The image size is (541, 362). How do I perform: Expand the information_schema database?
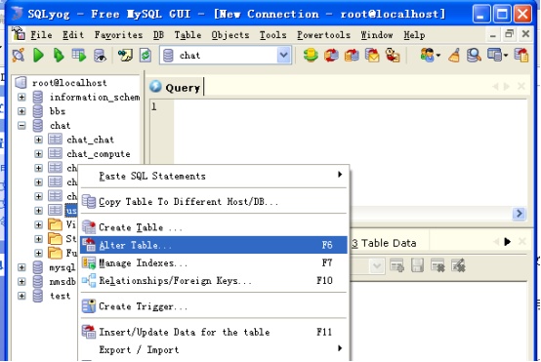pos(21,98)
